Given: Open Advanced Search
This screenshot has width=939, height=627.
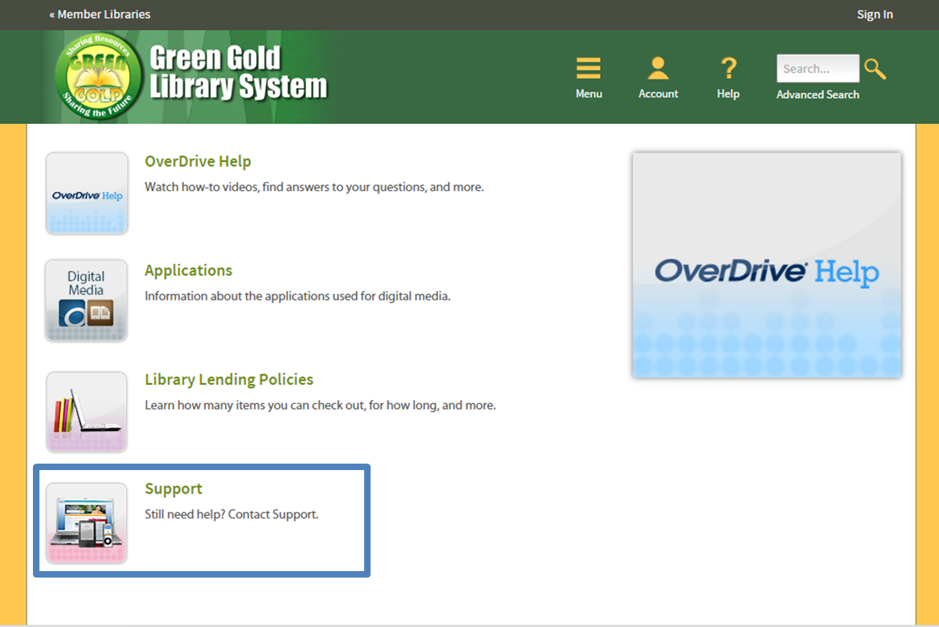Looking at the screenshot, I should coord(817,94).
